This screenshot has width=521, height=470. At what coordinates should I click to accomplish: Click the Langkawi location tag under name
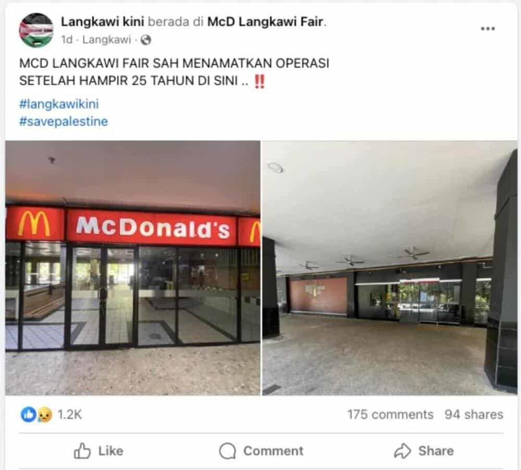click(x=107, y=40)
